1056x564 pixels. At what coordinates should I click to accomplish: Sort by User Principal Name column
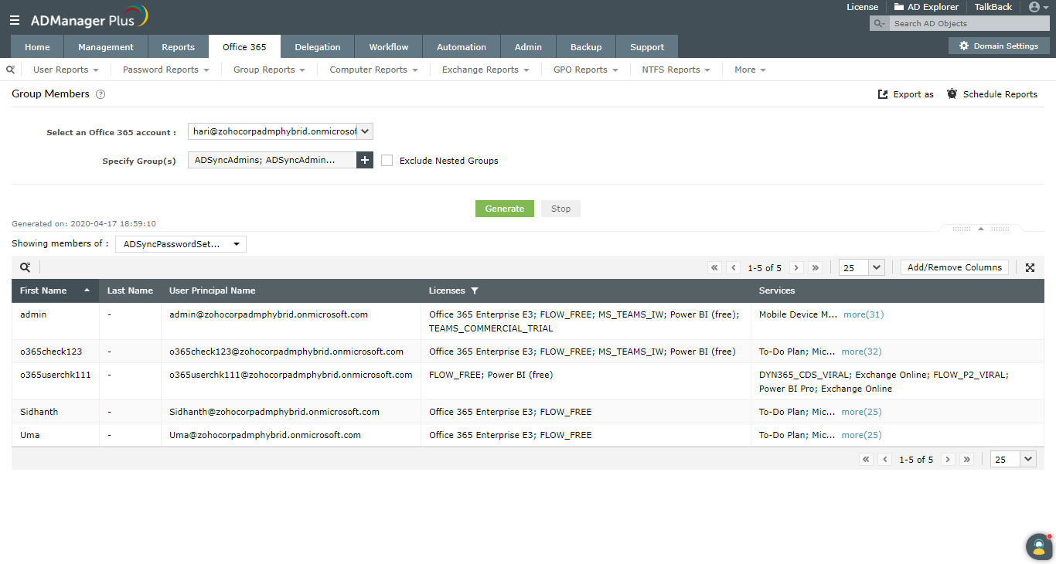click(x=213, y=290)
